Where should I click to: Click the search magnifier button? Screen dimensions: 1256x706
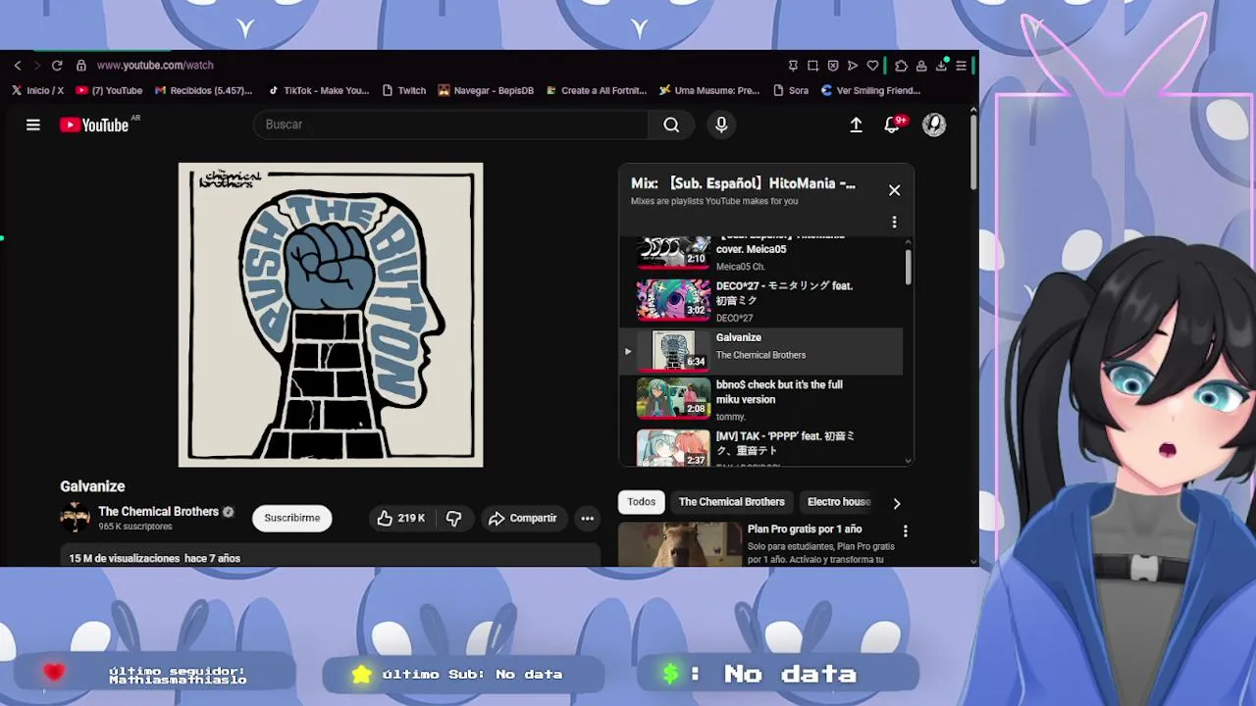coord(671,125)
